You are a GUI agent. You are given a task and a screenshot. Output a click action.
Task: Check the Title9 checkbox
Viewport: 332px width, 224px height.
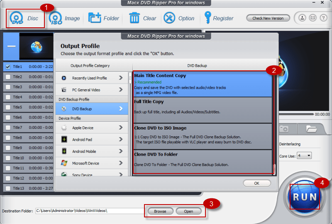click(8, 148)
